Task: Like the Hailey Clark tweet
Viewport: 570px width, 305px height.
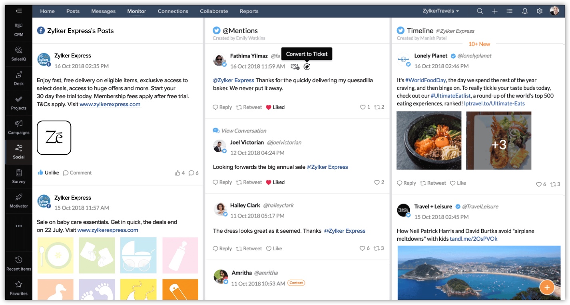Action: [x=274, y=248]
